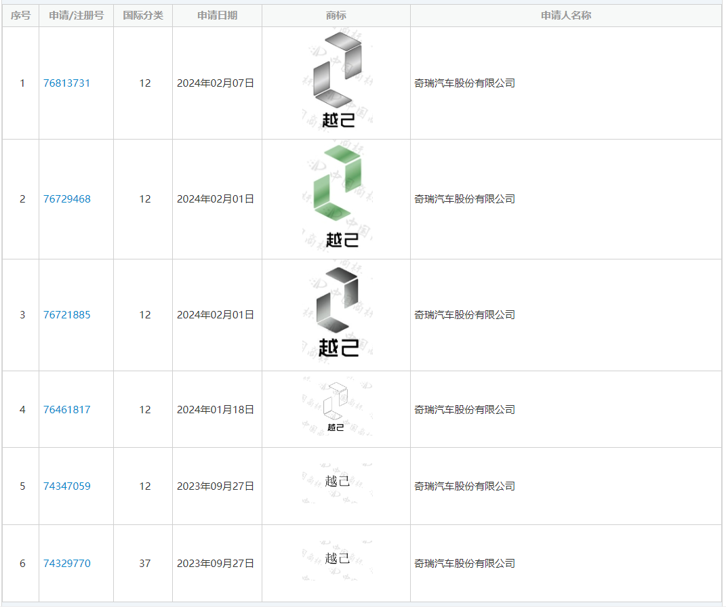The width and height of the screenshot is (726, 607).
Task: Select the 2024年02月07日 date cell
Action: point(216,83)
